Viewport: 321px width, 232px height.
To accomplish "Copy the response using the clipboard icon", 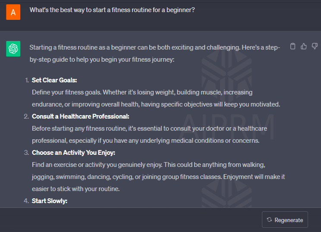I will tap(293, 47).
